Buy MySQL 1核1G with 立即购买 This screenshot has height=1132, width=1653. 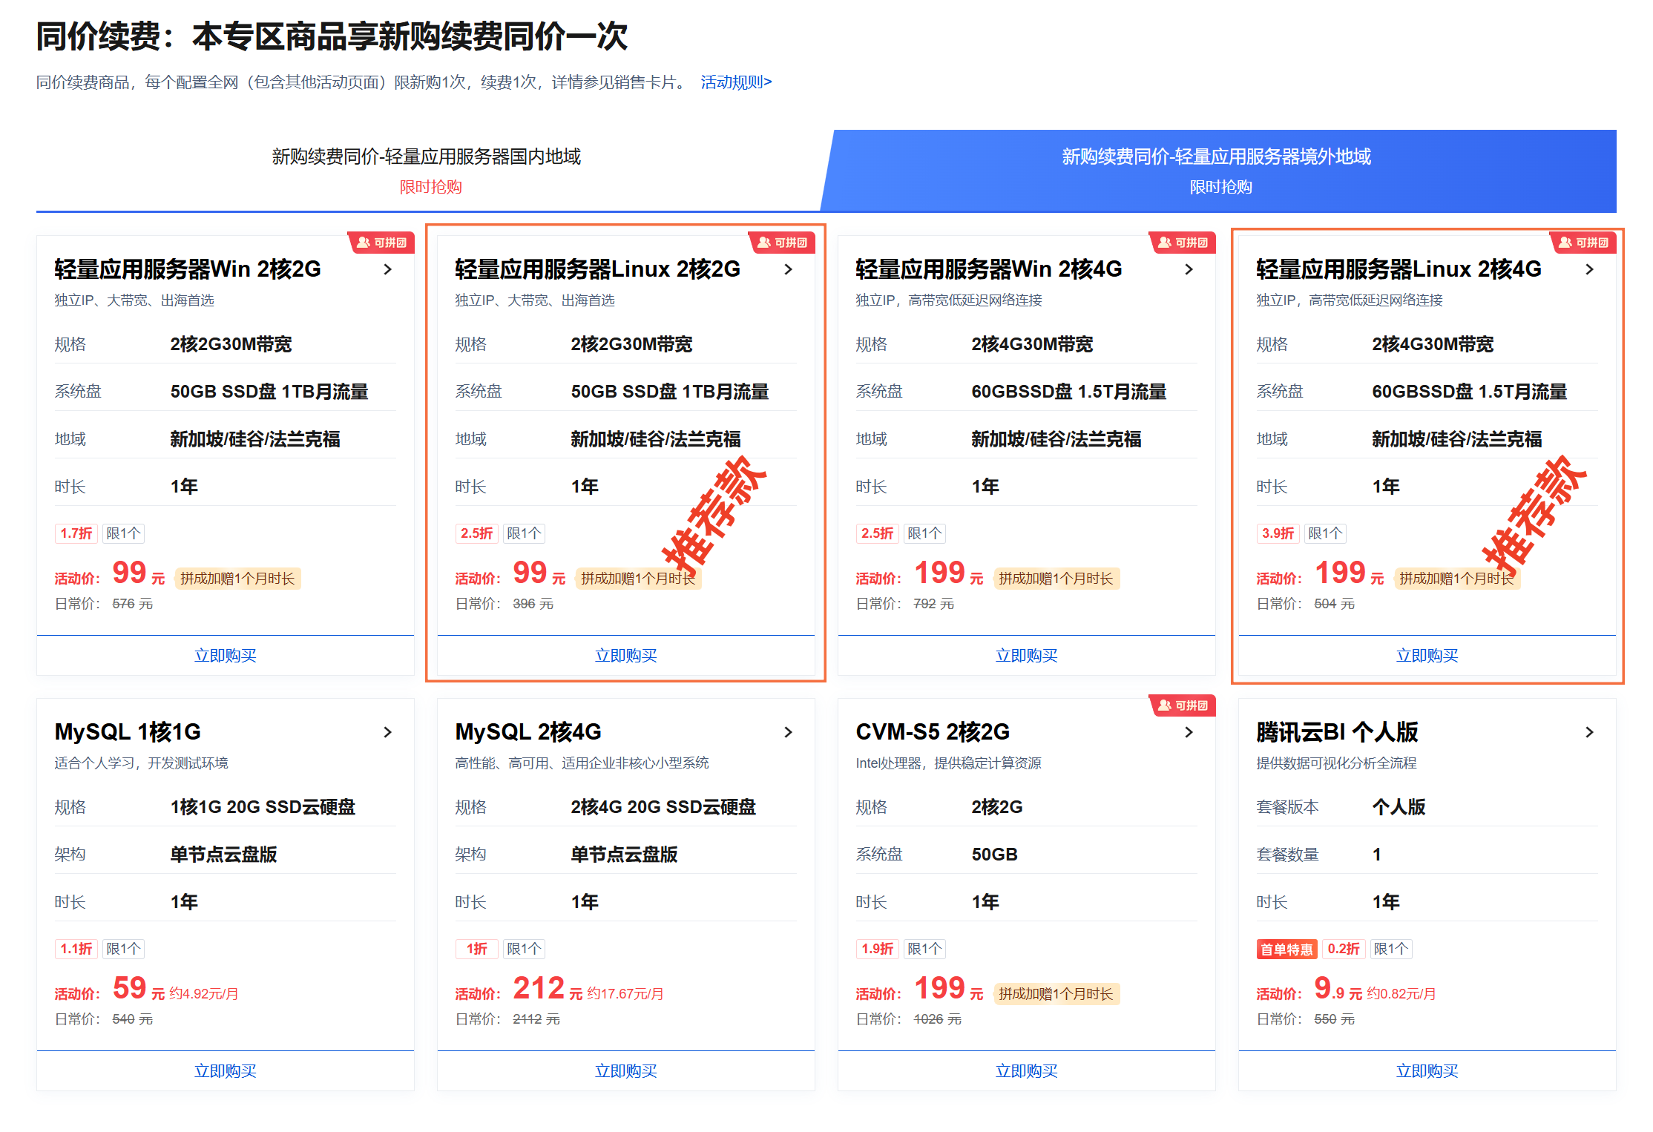(226, 1071)
